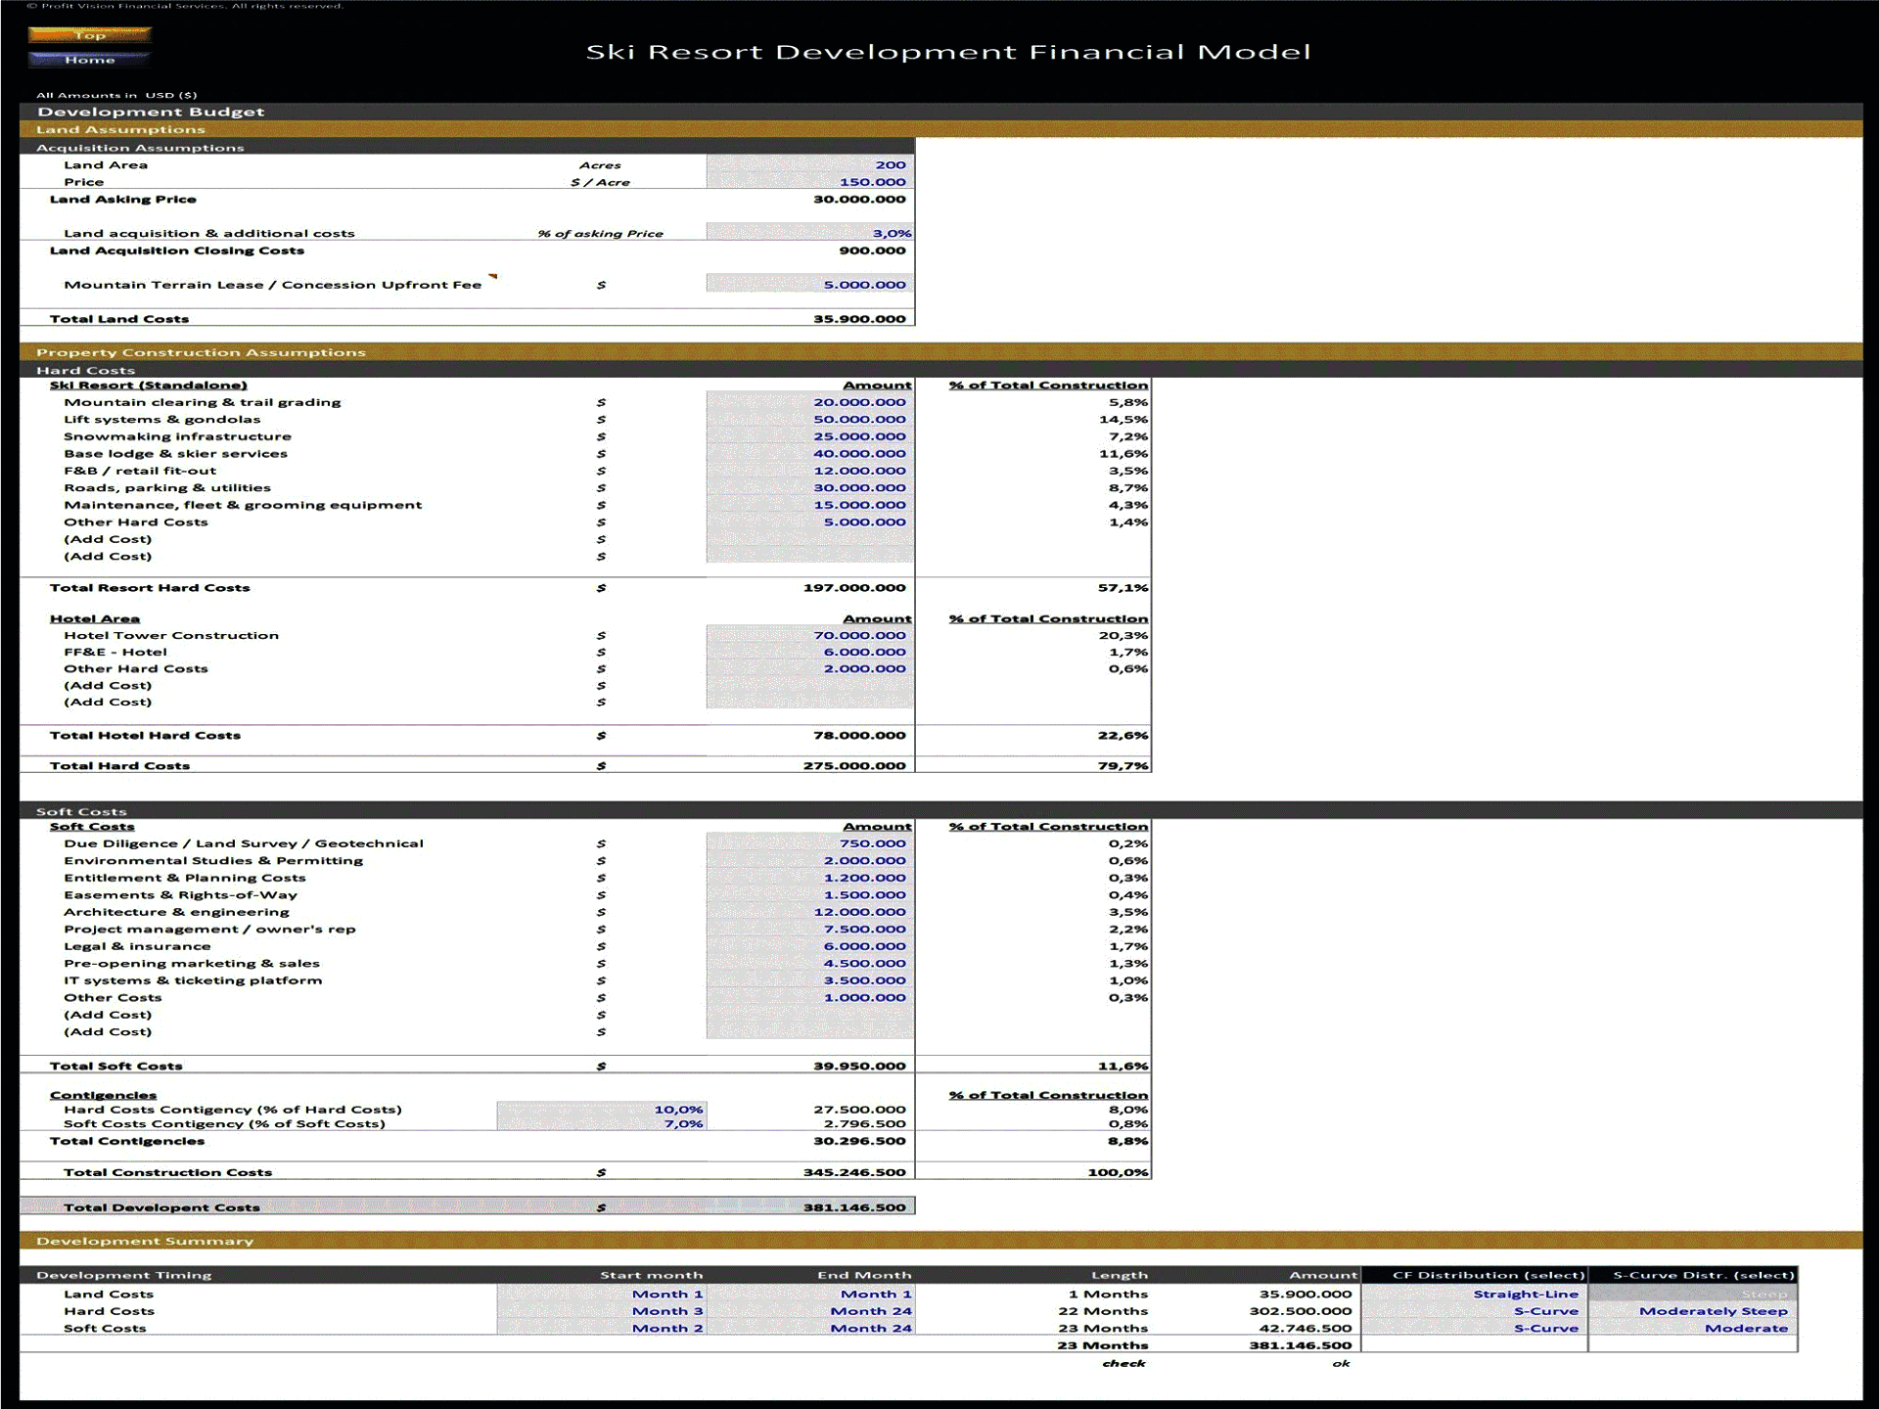Edit Maintenance, fleet & grooming equipment amount
This screenshot has height=1409, width=1879.
click(810, 505)
